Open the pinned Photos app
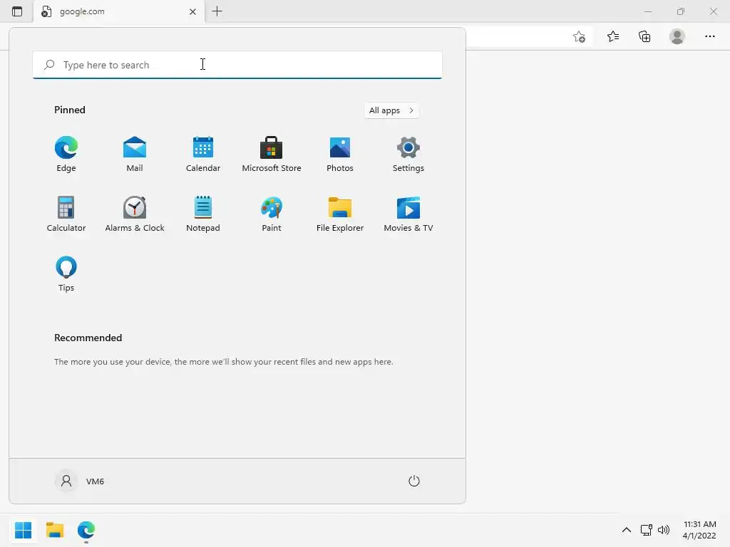The width and height of the screenshot is (730, 547). point(340,155)
